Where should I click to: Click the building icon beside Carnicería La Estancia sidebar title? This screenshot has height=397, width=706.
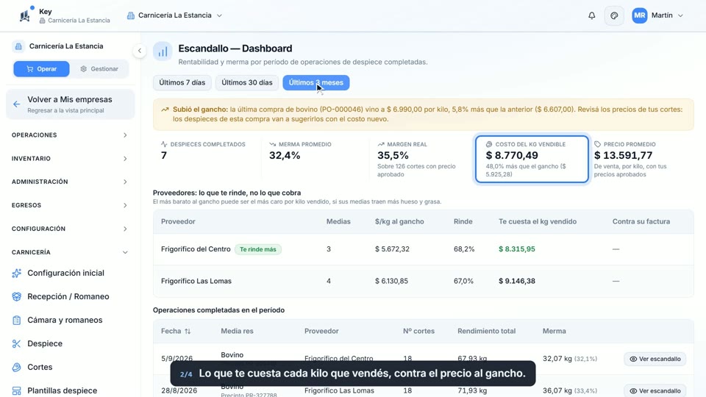[x=18, y=46]
